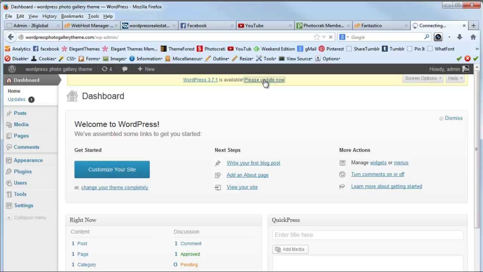This screenshot has height=272, width=483.
Task: Click the QuickPress title input field
Action: [x=368, y=235]
